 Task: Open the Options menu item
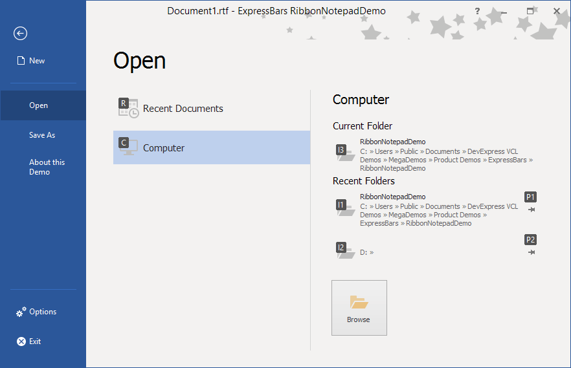[x=43, y=312]
